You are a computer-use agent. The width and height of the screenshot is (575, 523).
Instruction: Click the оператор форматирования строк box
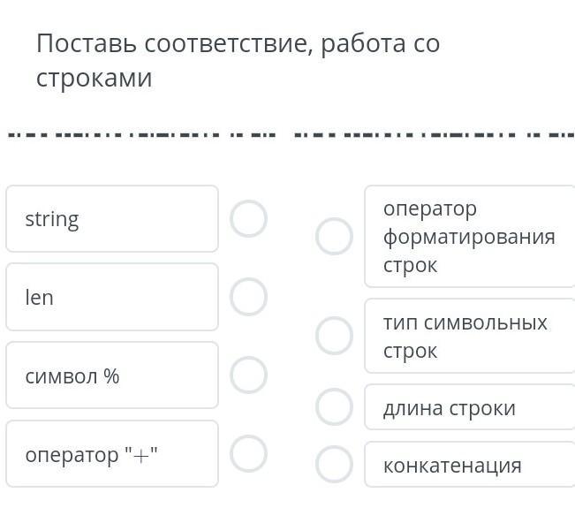click(x=469, y=237)
